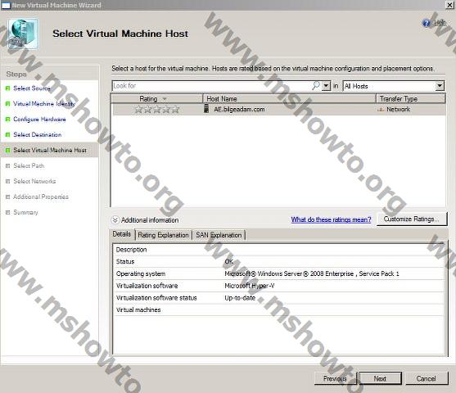This screenshot has height=393, width=456.
Task: Select the AE.bilgeadam.com host row
Action: pyautogui.click(x=278, y=110)
